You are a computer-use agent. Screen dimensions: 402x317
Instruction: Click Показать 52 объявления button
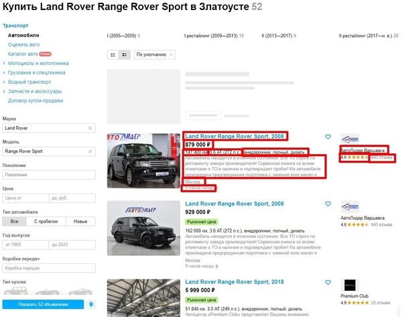(43, 304)
